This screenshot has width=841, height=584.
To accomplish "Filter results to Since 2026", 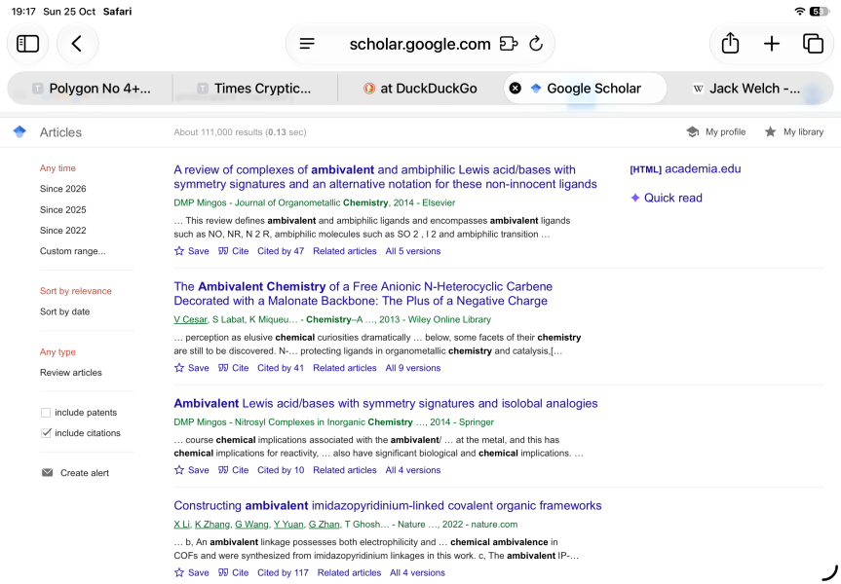I will 62,189.
